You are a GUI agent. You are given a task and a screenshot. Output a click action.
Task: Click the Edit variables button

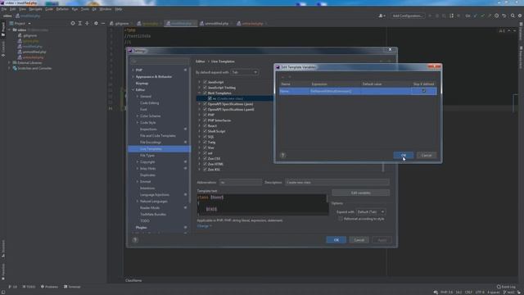tap(360, 193)
